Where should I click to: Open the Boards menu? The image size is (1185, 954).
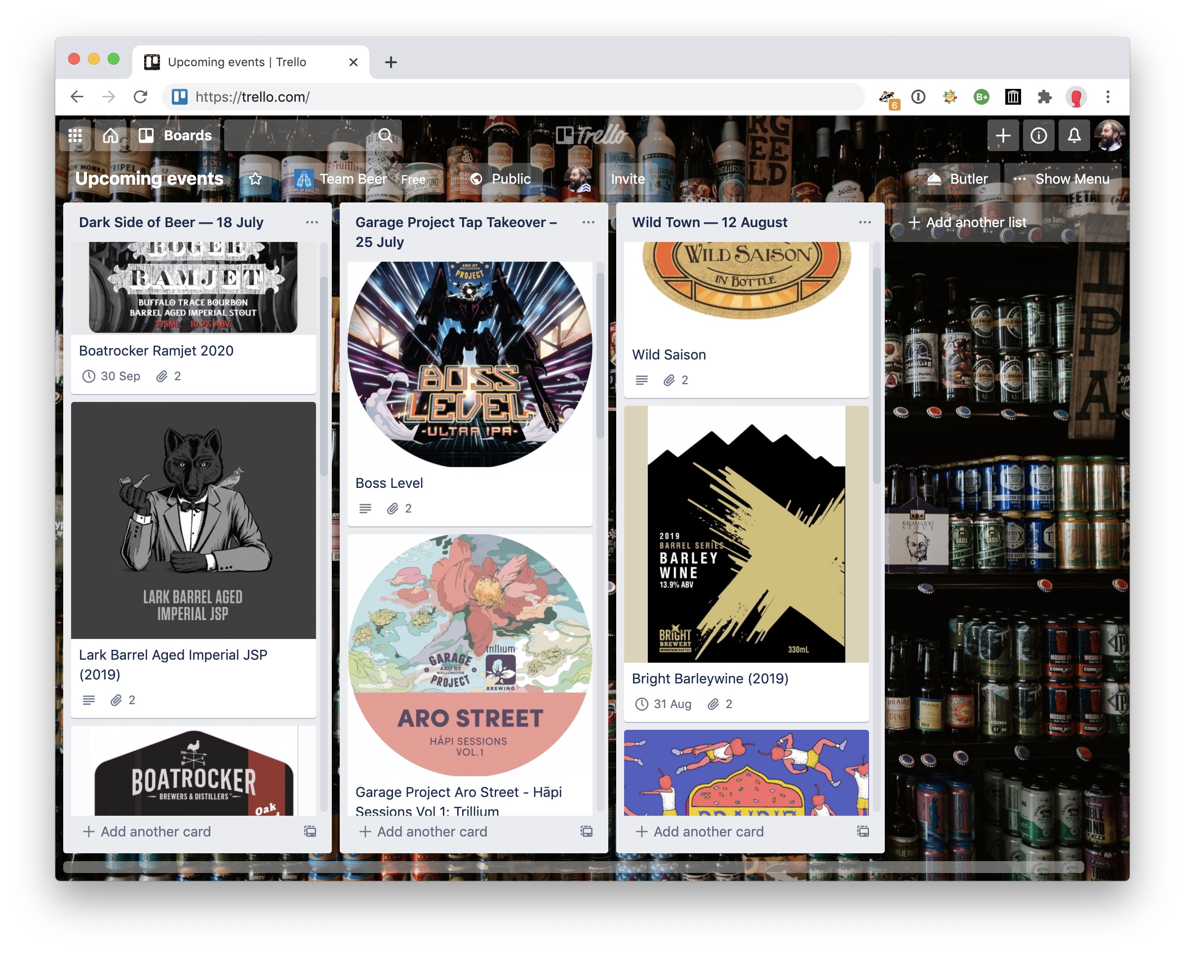[x=175, y=135]
